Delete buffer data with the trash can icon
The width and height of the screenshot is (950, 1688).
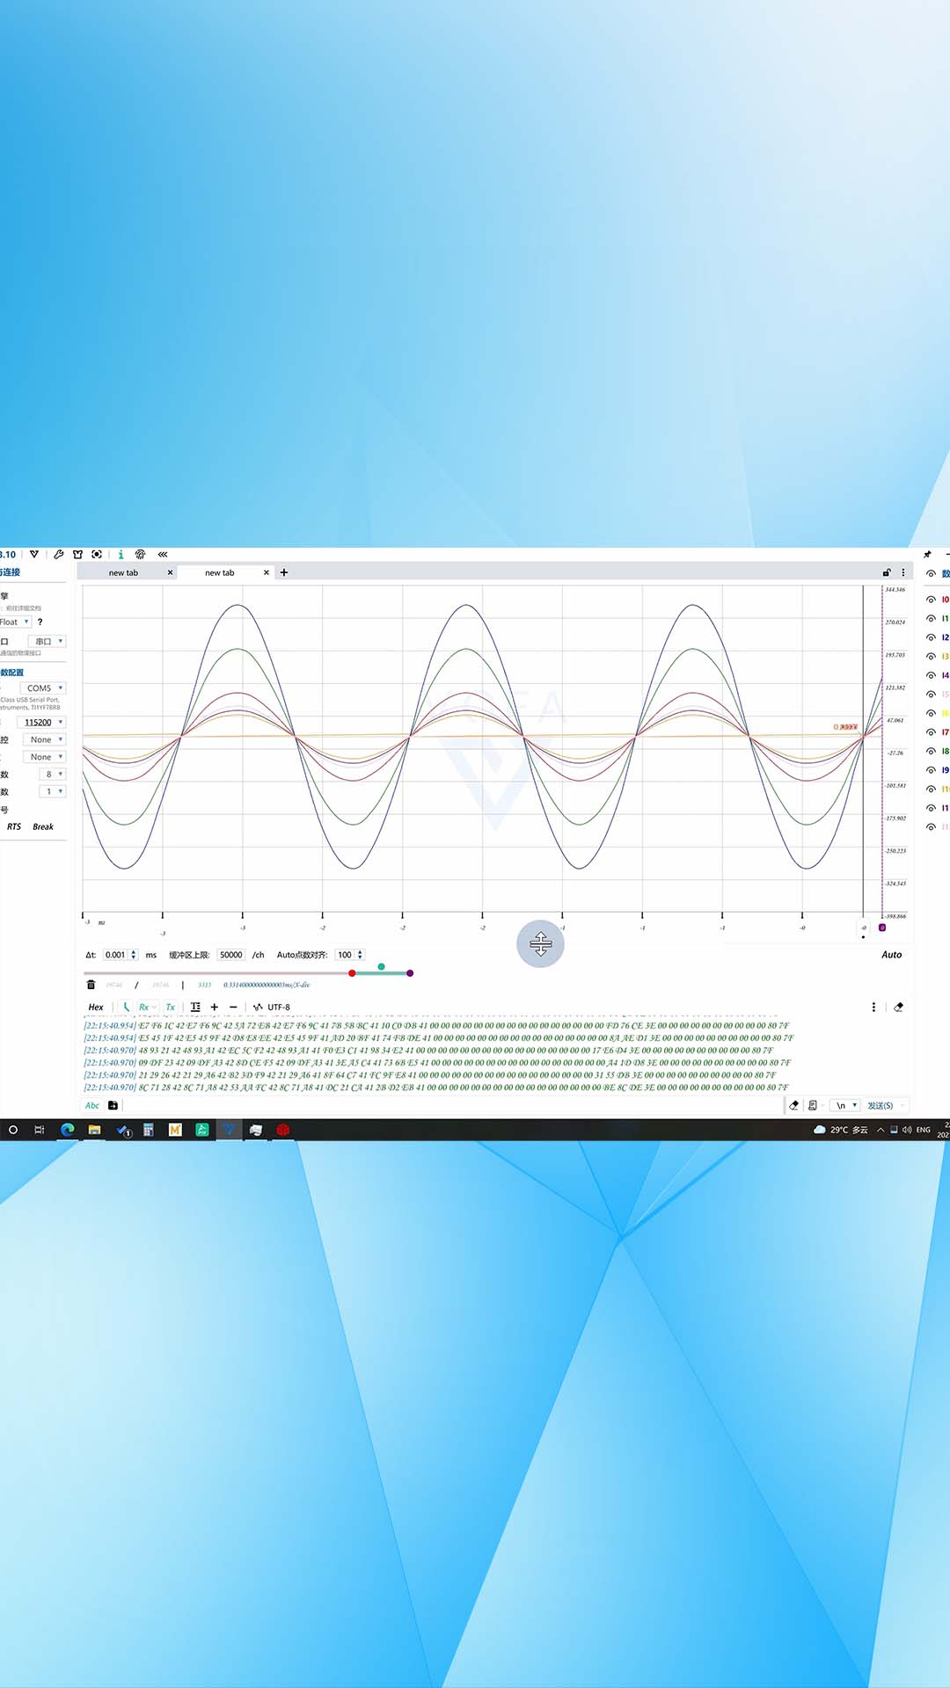tap(91, 985)
